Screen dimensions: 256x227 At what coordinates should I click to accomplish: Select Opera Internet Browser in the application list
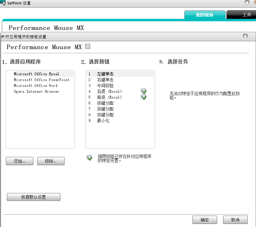(44, 92)
